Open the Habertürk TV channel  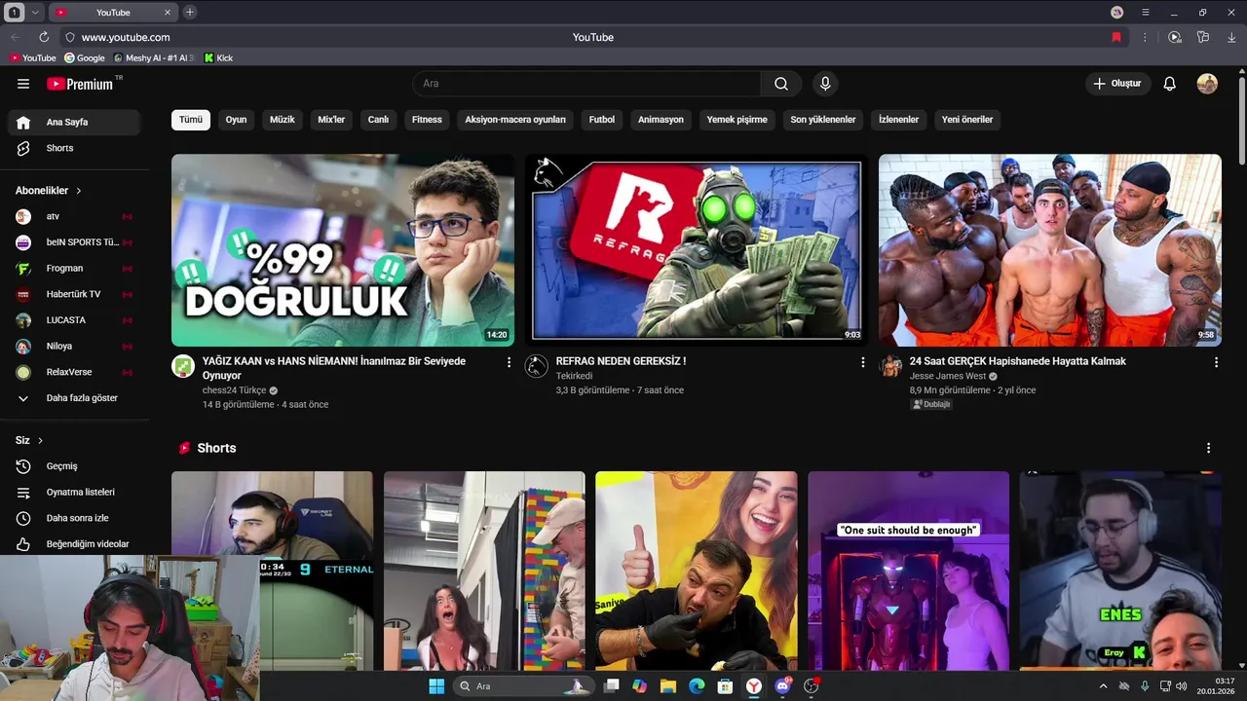[76, 294]
